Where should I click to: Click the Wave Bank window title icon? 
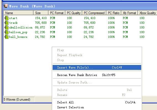pyautogui.click(x=6, y=6)
